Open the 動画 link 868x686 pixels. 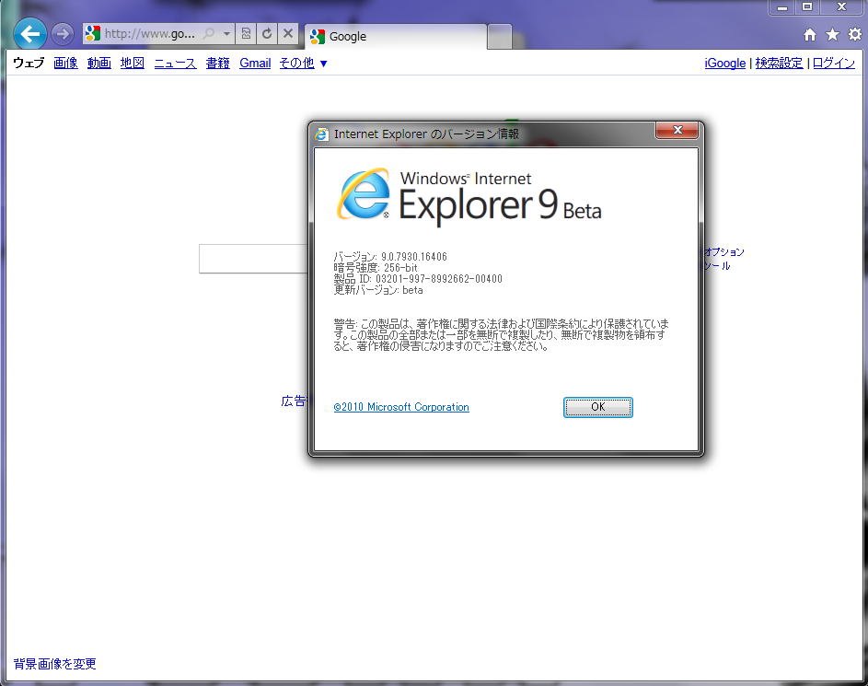[x=99, y=64]
